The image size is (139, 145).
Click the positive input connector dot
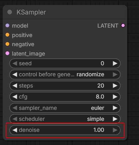(7, 35)
